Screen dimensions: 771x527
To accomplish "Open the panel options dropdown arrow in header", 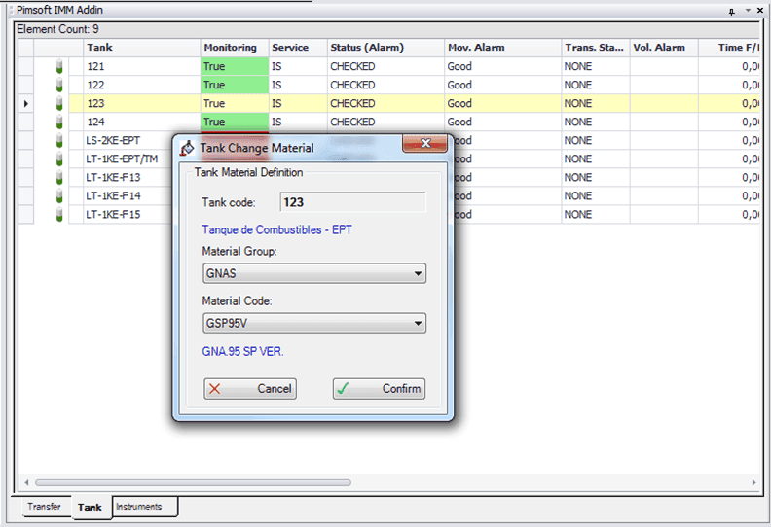I will (748, 10).
